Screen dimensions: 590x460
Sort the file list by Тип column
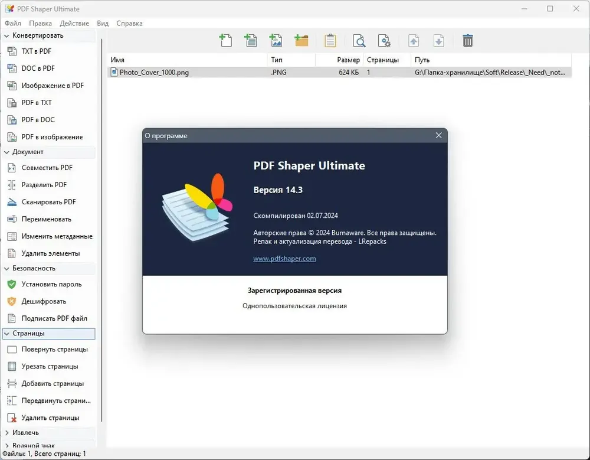pyautogui.click(x=291, y=60)
